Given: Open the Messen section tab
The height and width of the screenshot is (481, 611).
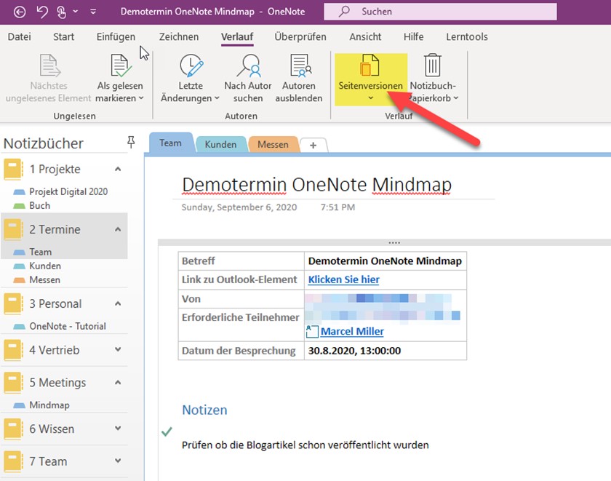Looking at the screenshot, I should [273, 144].
